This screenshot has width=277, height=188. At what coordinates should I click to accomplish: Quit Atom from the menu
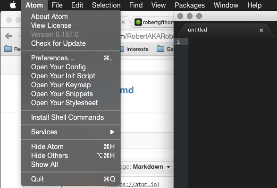tap(71, 179)
